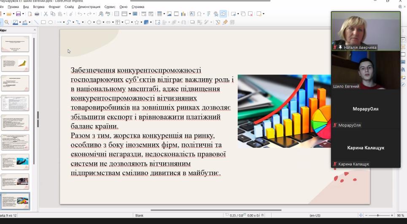Viewport: 407px width, 224px height.
Task: Click the zoom out minus button
Action: point(366,216)
